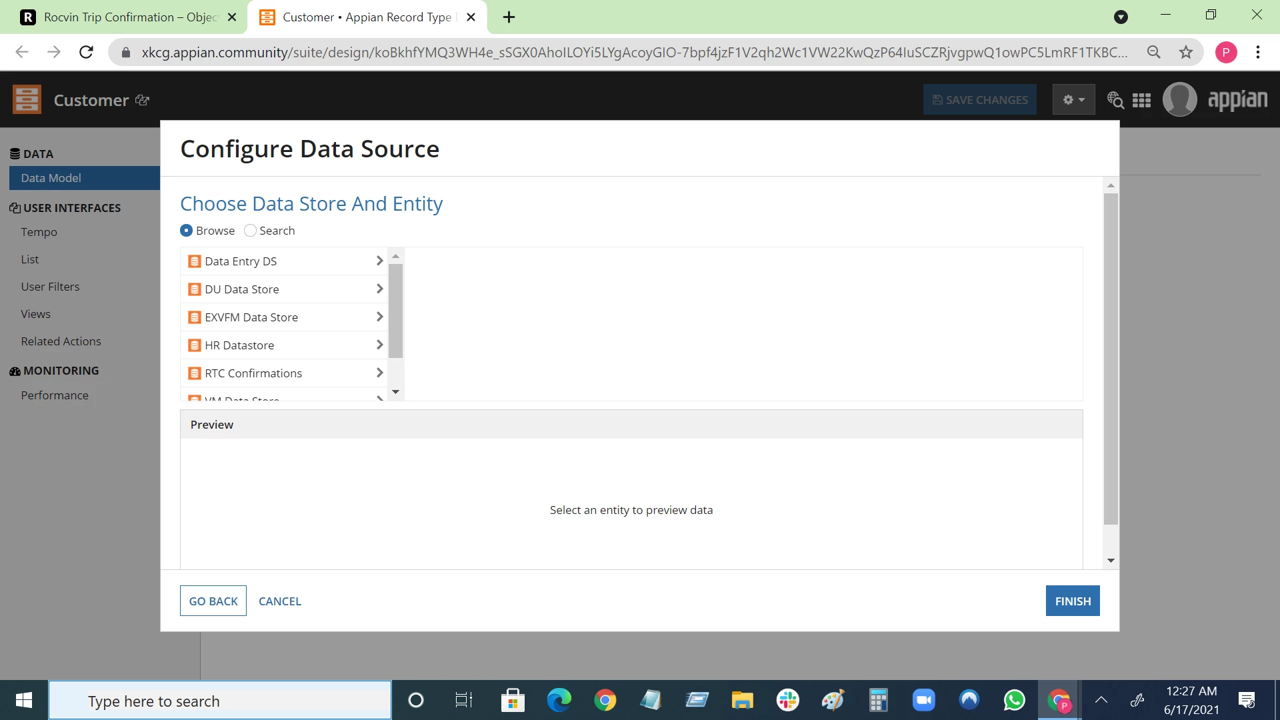Click the Customer record type icon
1280x720 pixels.
27,99
